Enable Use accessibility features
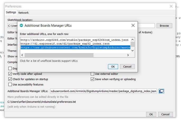Screen dimensions: 181x120 10,84
